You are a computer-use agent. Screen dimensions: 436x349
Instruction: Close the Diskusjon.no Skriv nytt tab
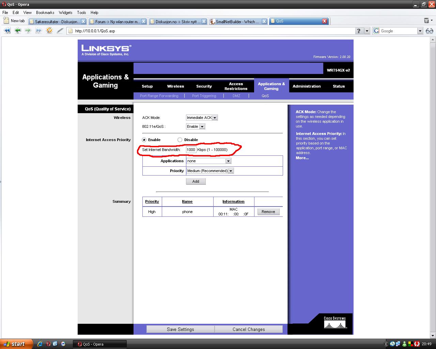[204, 21]
